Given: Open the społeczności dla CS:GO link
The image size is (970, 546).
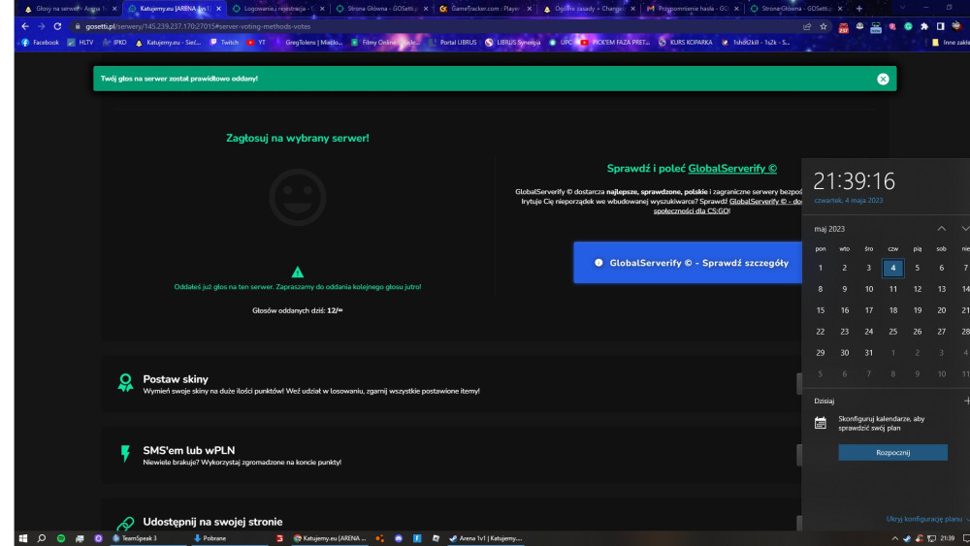Looking at the screenshot, I should pyautogui.click(x=691, y=210).
